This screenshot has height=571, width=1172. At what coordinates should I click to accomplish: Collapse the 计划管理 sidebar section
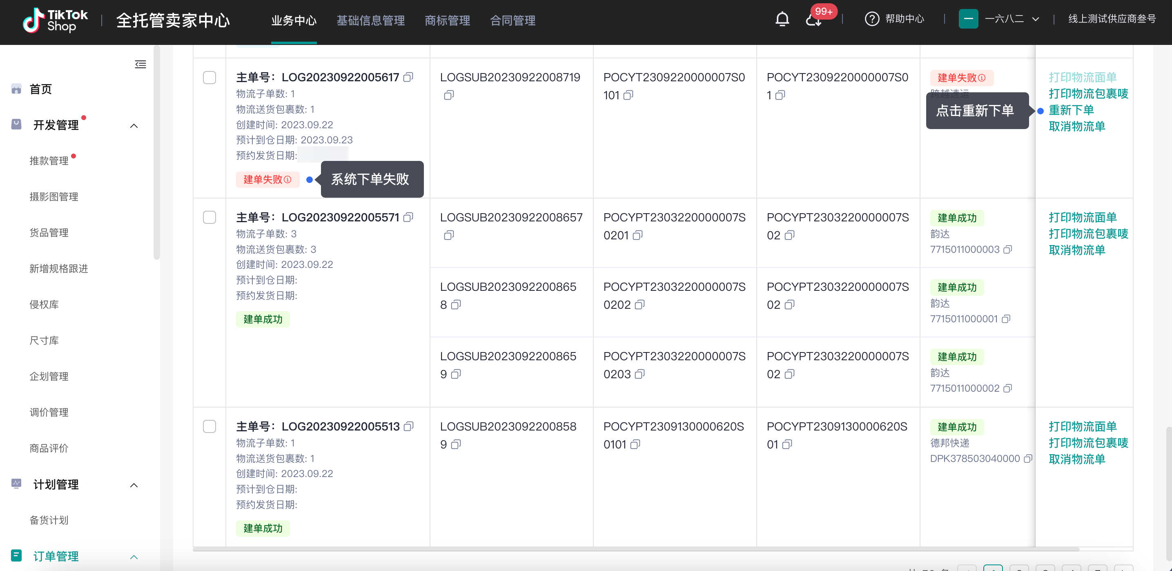tap(134, 485)
